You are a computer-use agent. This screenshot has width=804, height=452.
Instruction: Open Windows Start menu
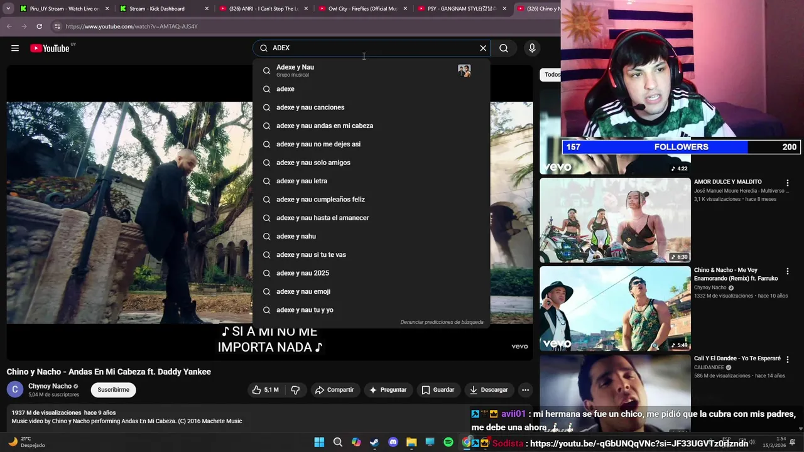tap(319, 442)
